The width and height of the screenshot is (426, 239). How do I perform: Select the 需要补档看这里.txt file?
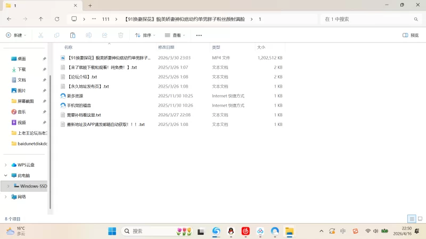84,115
